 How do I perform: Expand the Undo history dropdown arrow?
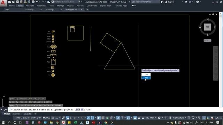coord(40,2)
